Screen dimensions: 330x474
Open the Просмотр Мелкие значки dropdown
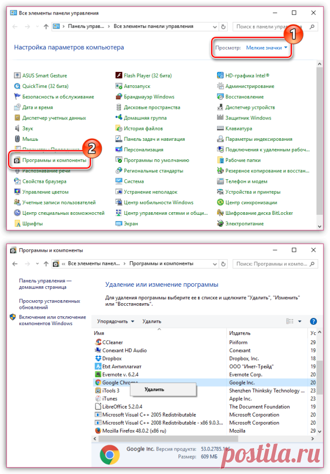pos(266,48)
